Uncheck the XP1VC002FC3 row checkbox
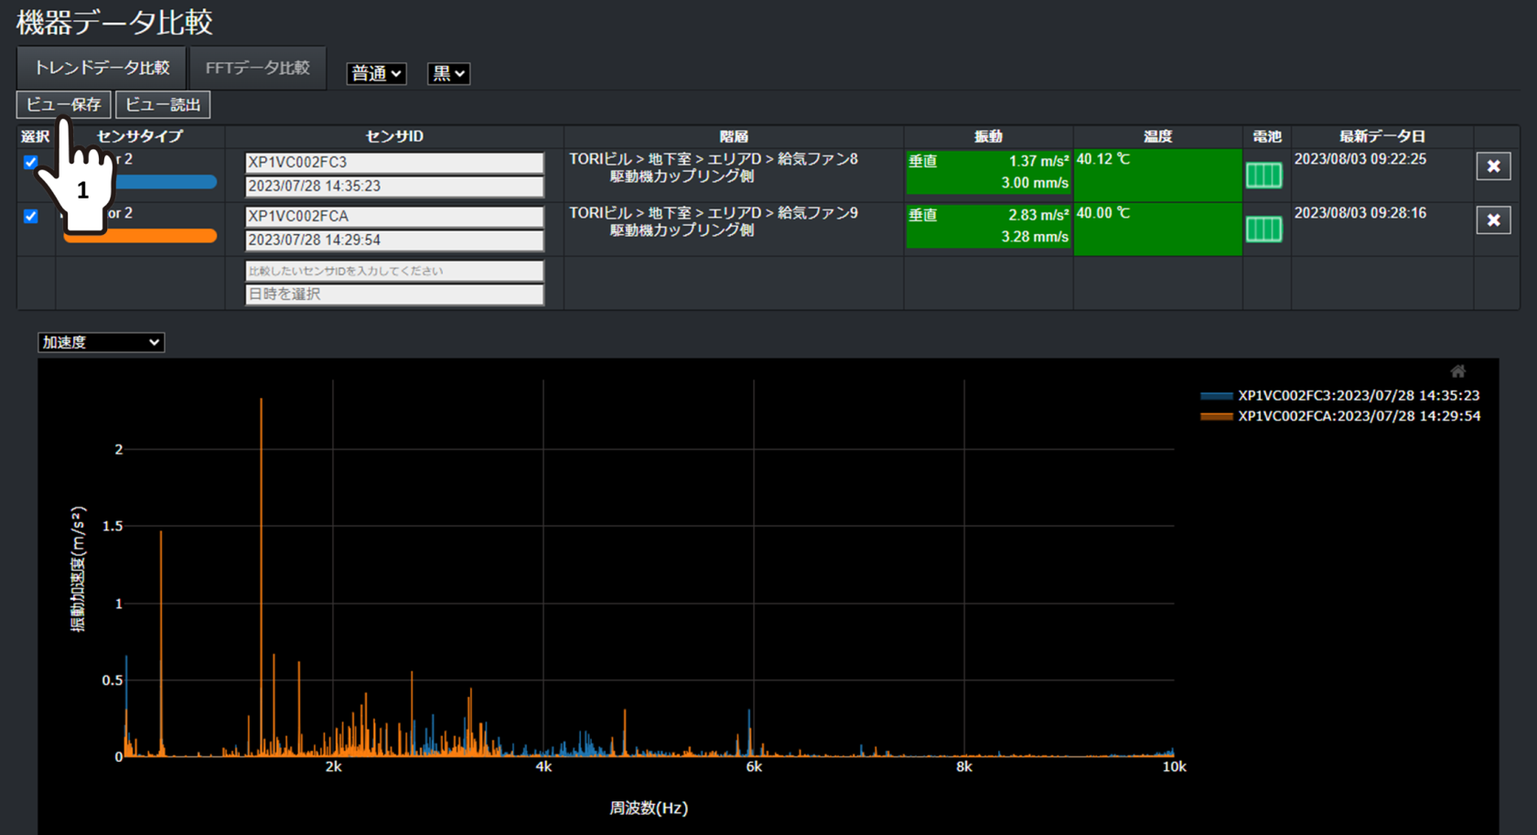Image resolution: width=1537 pixels, height=835 pixels. (x=31, y=163)
